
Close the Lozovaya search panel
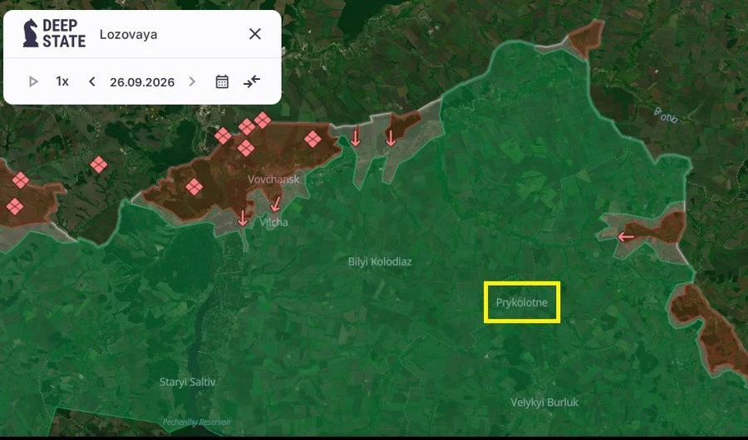(x=255, y=34)
